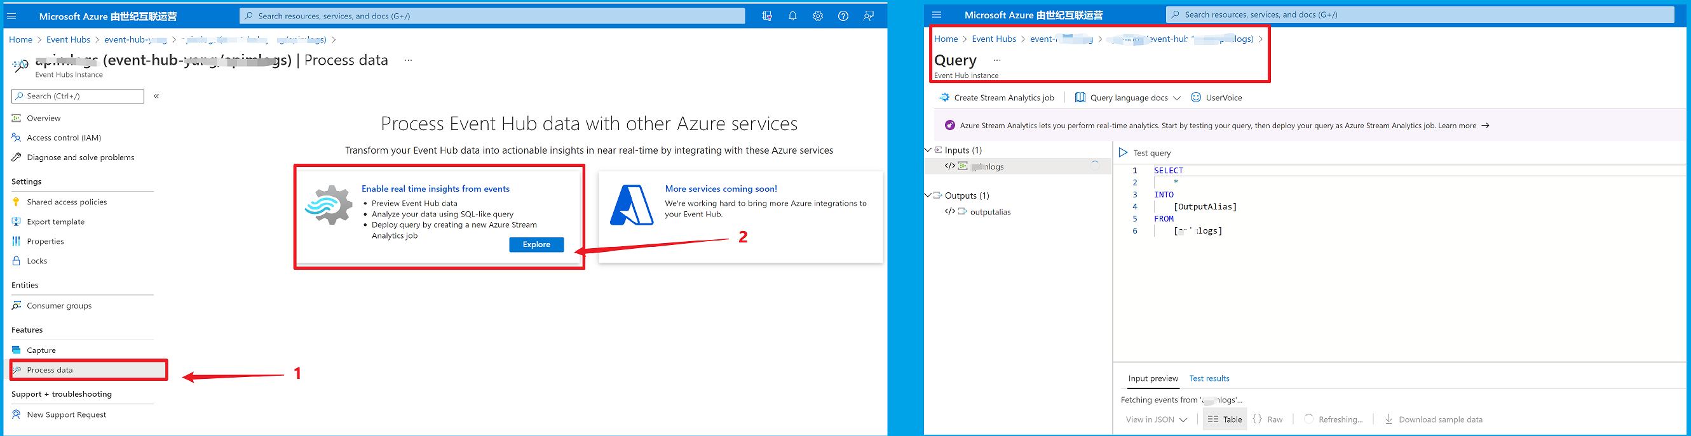
Task: Click the help question mark icon
Action: [x=843, y=16]
